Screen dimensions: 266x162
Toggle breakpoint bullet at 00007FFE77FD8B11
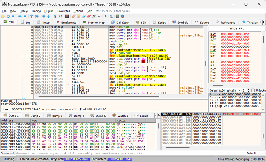32,65
